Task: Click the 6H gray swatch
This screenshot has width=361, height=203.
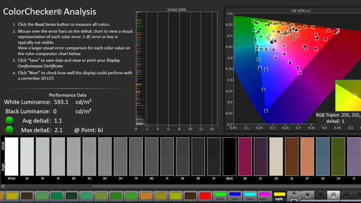Action: click(x=105, y=156)
